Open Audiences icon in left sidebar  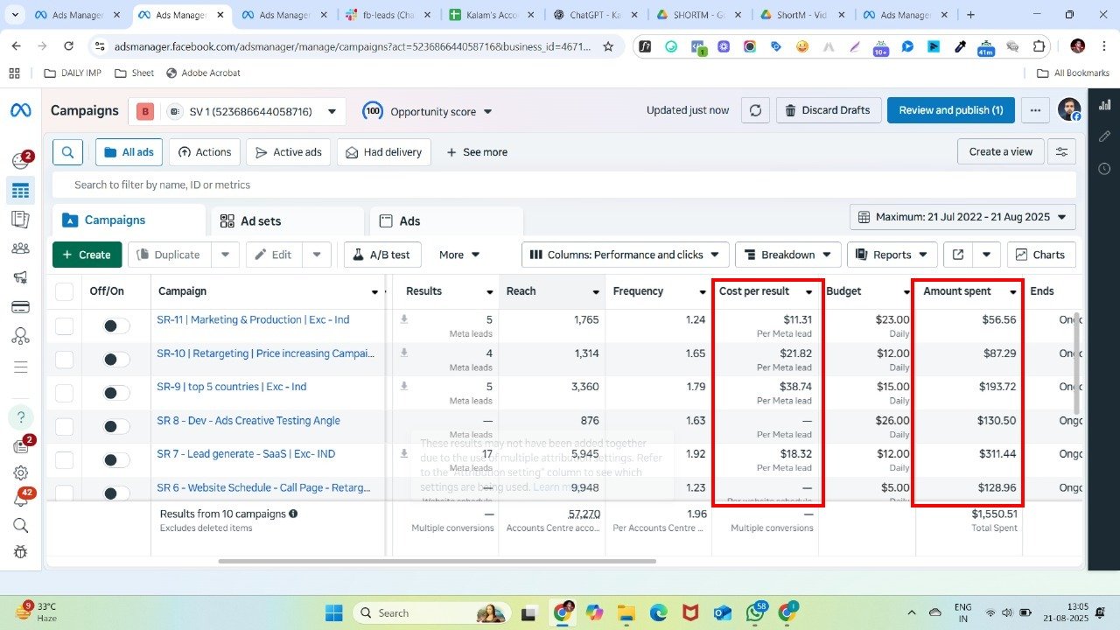pos(20,248)
